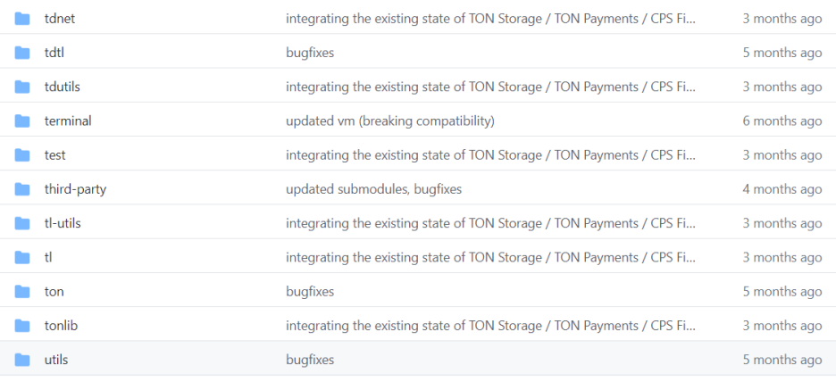The width and height of the screenshot is (836, 382).
Task: Open the tdtl folder name link
Action: [x=54, y=53]
